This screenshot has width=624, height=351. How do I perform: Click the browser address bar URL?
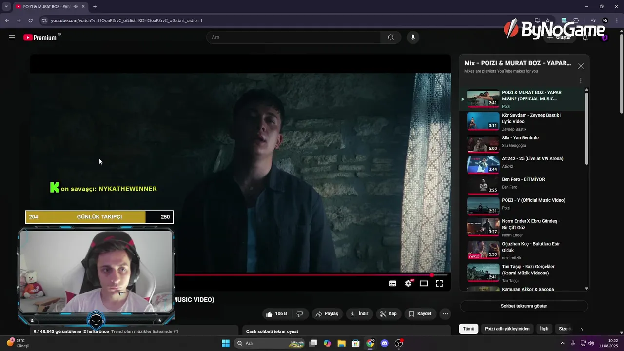tap(127, 20)
